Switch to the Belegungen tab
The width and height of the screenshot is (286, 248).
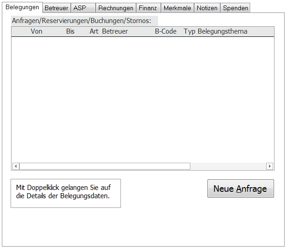click(22, 7)
